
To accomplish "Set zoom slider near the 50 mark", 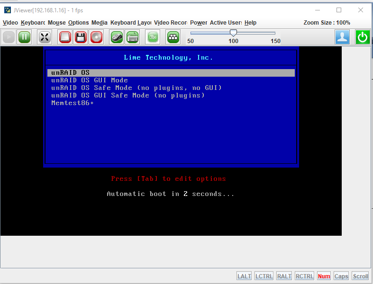I will click(x=191, y=33).
